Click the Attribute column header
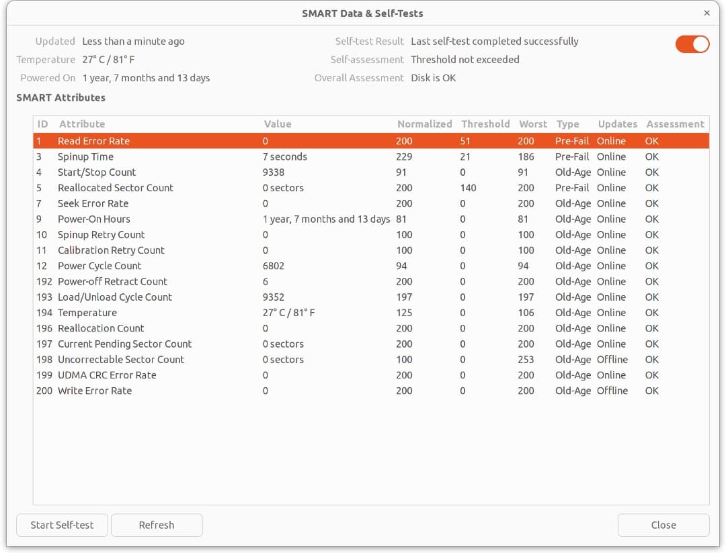Screen dimensions: 726x553 82,123
